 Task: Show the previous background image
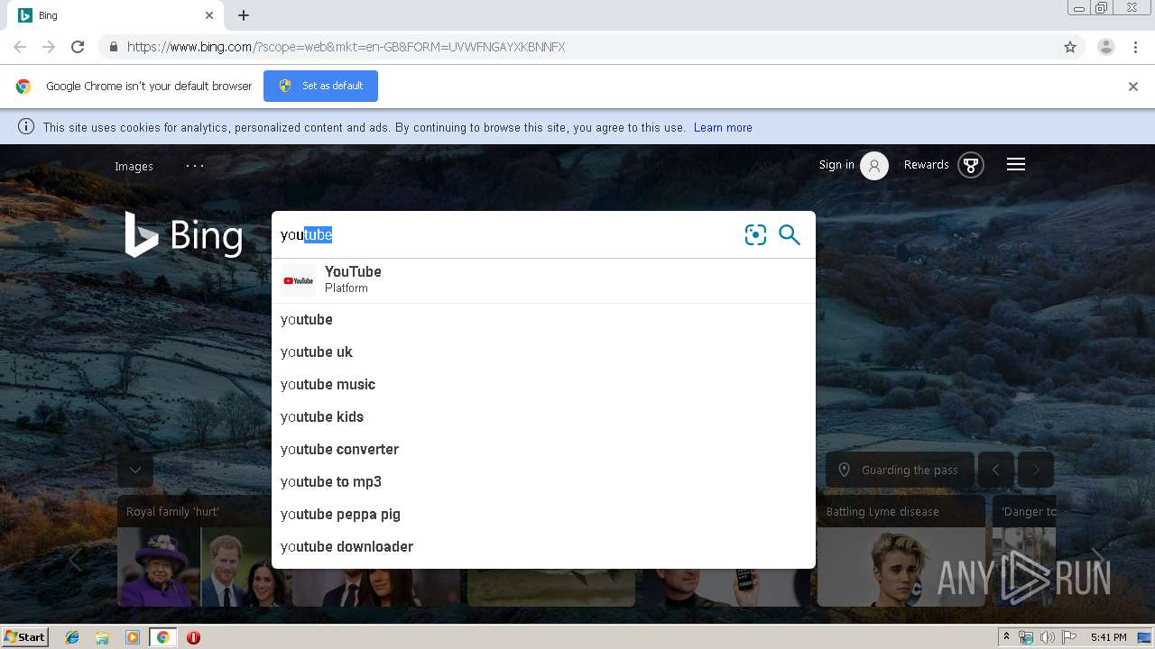996,470
